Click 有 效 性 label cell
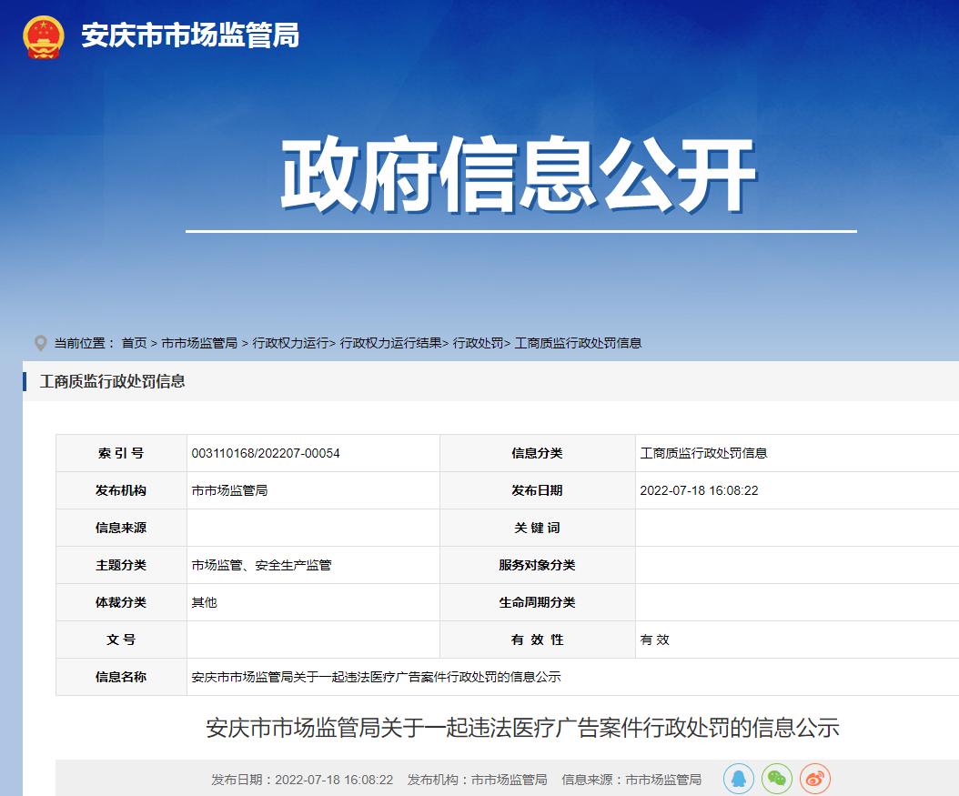 [537, 640]
